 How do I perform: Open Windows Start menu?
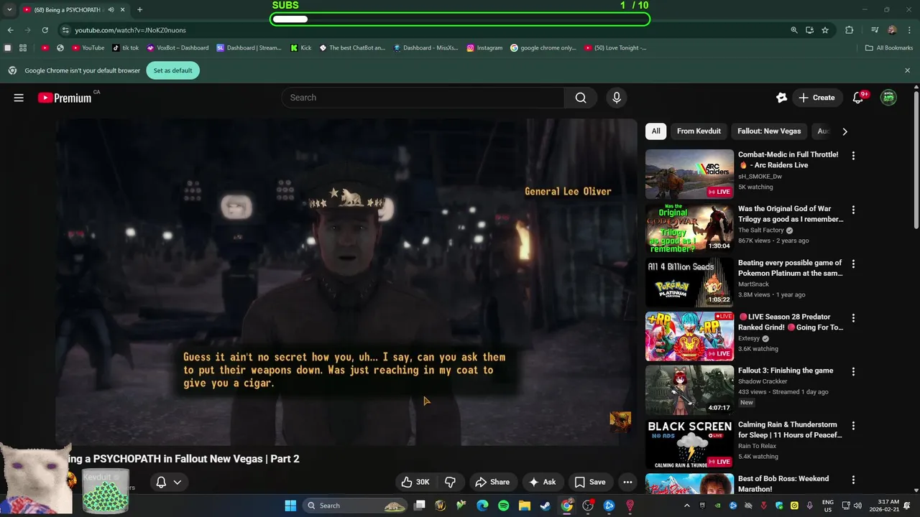tap(290, 506)
